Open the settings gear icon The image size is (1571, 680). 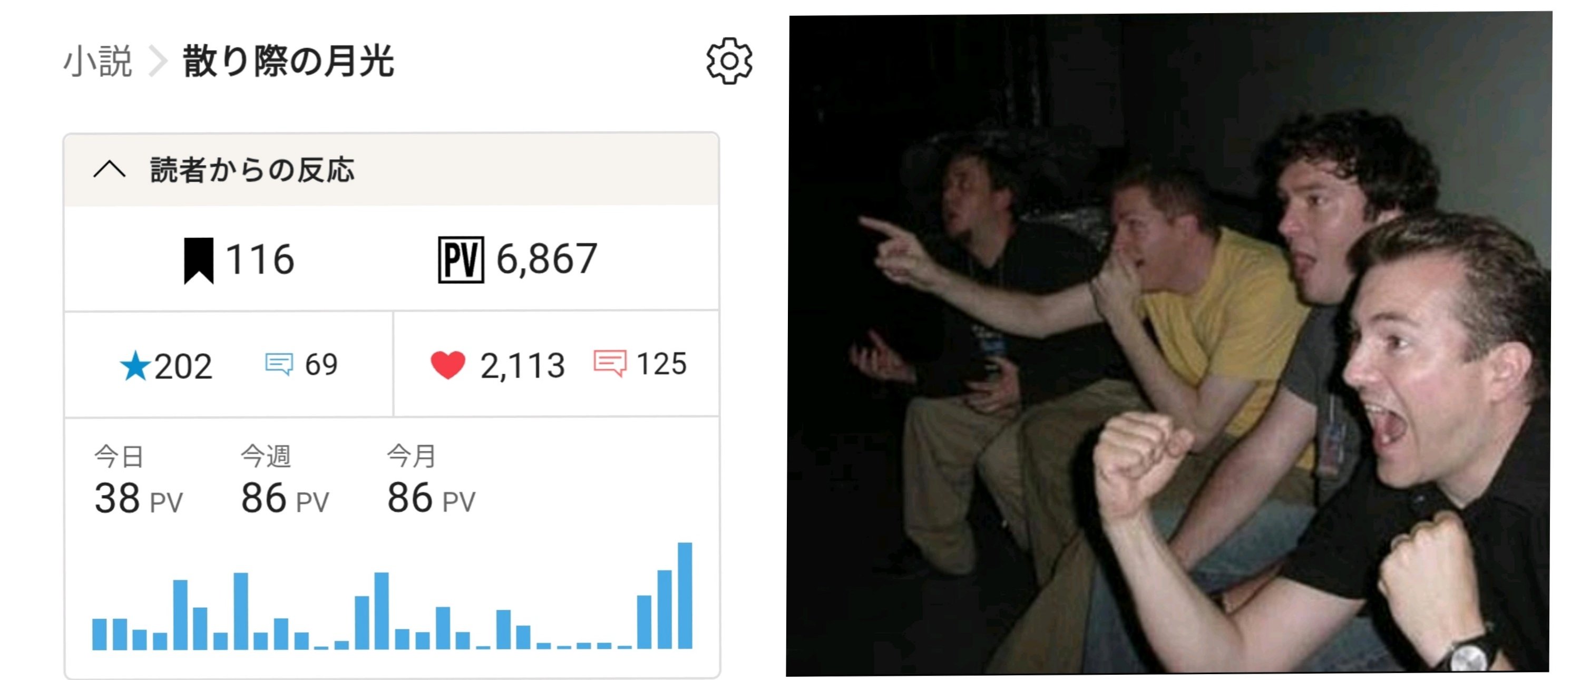729,61
